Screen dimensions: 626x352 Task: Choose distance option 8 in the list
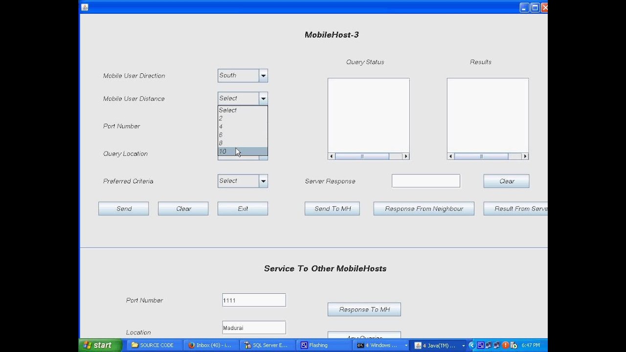[243, 143]
